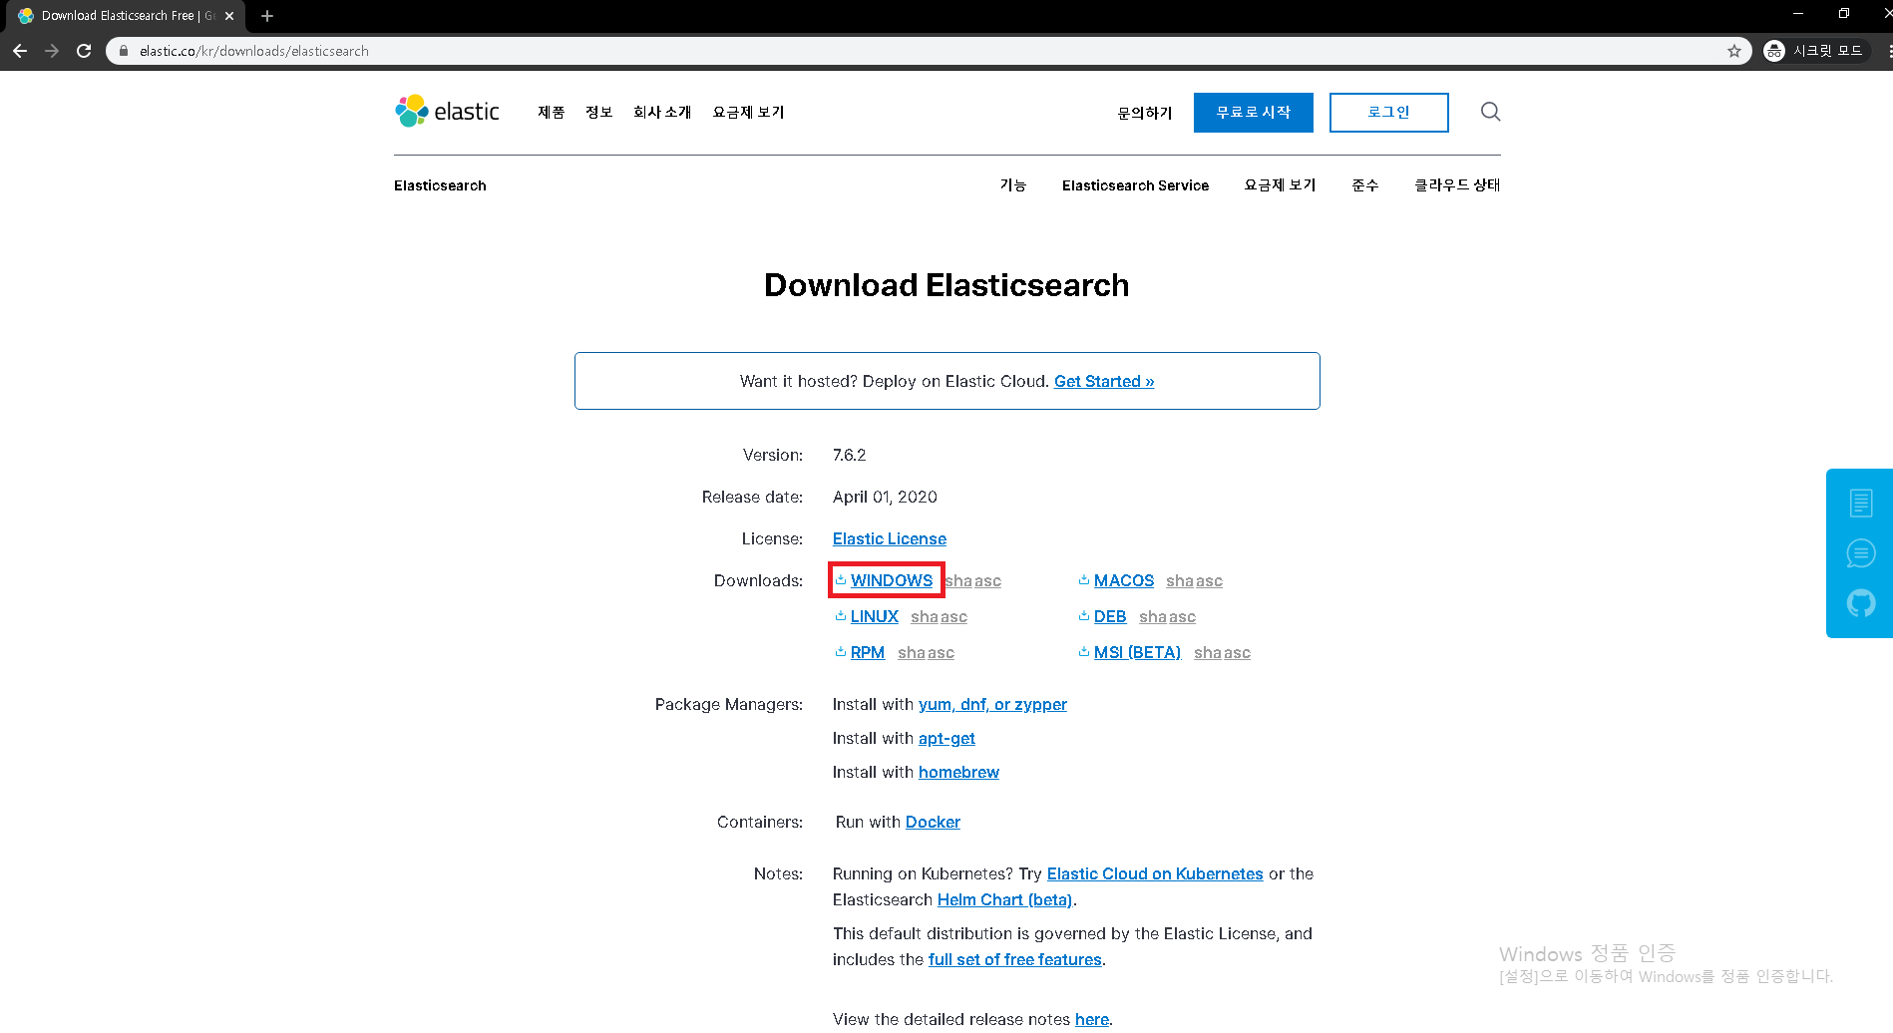Click the incognito mode profile icon
The width and height of the screenshot is (1893, 1033).
1774,51
